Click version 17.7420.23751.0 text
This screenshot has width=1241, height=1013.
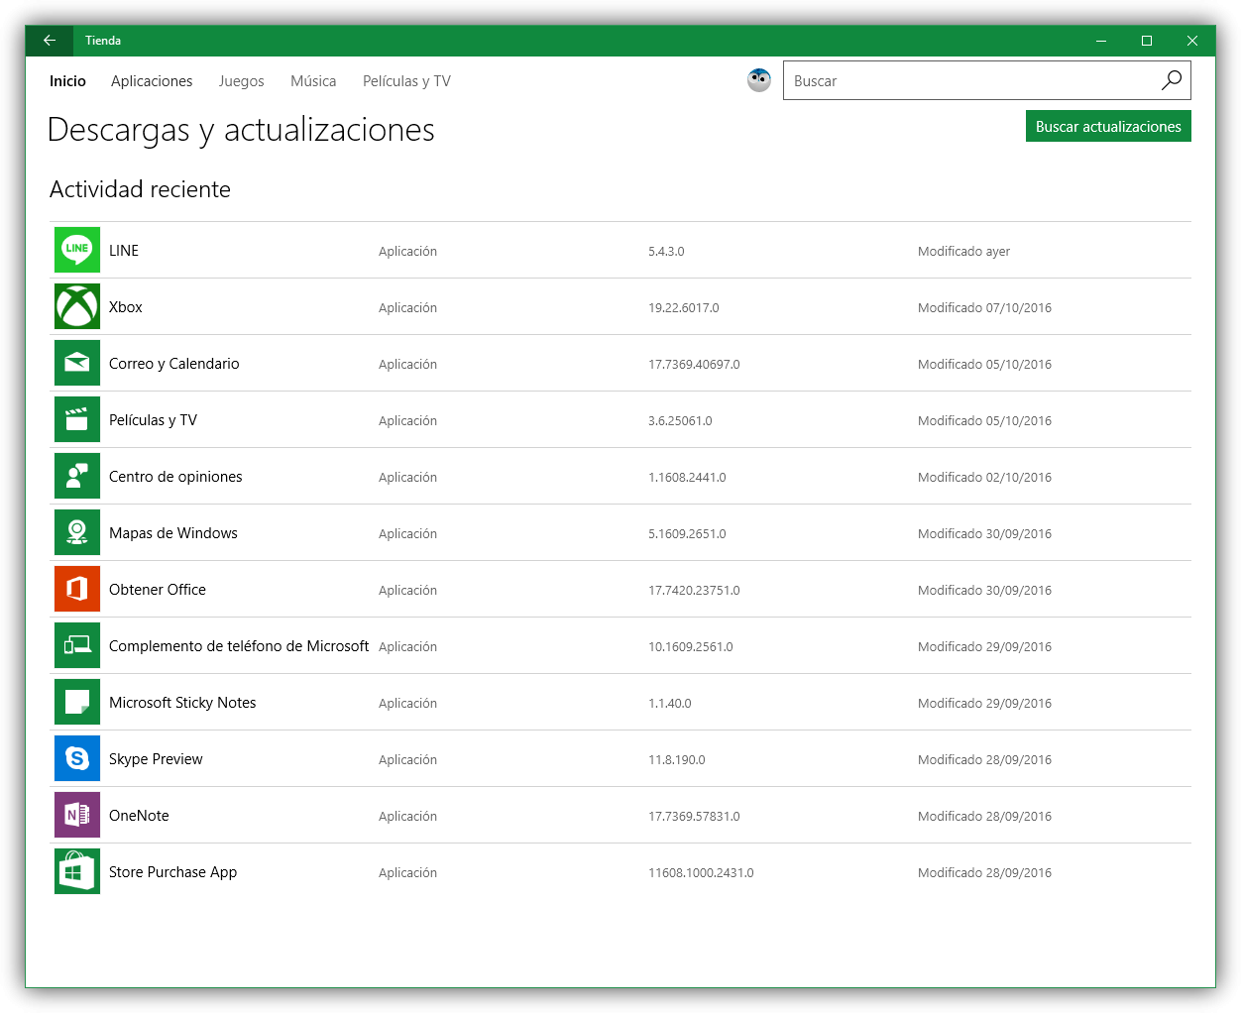694,591
